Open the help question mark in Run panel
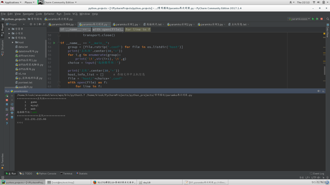This screenshot has height=185, width=330. (x=7, y=123)
